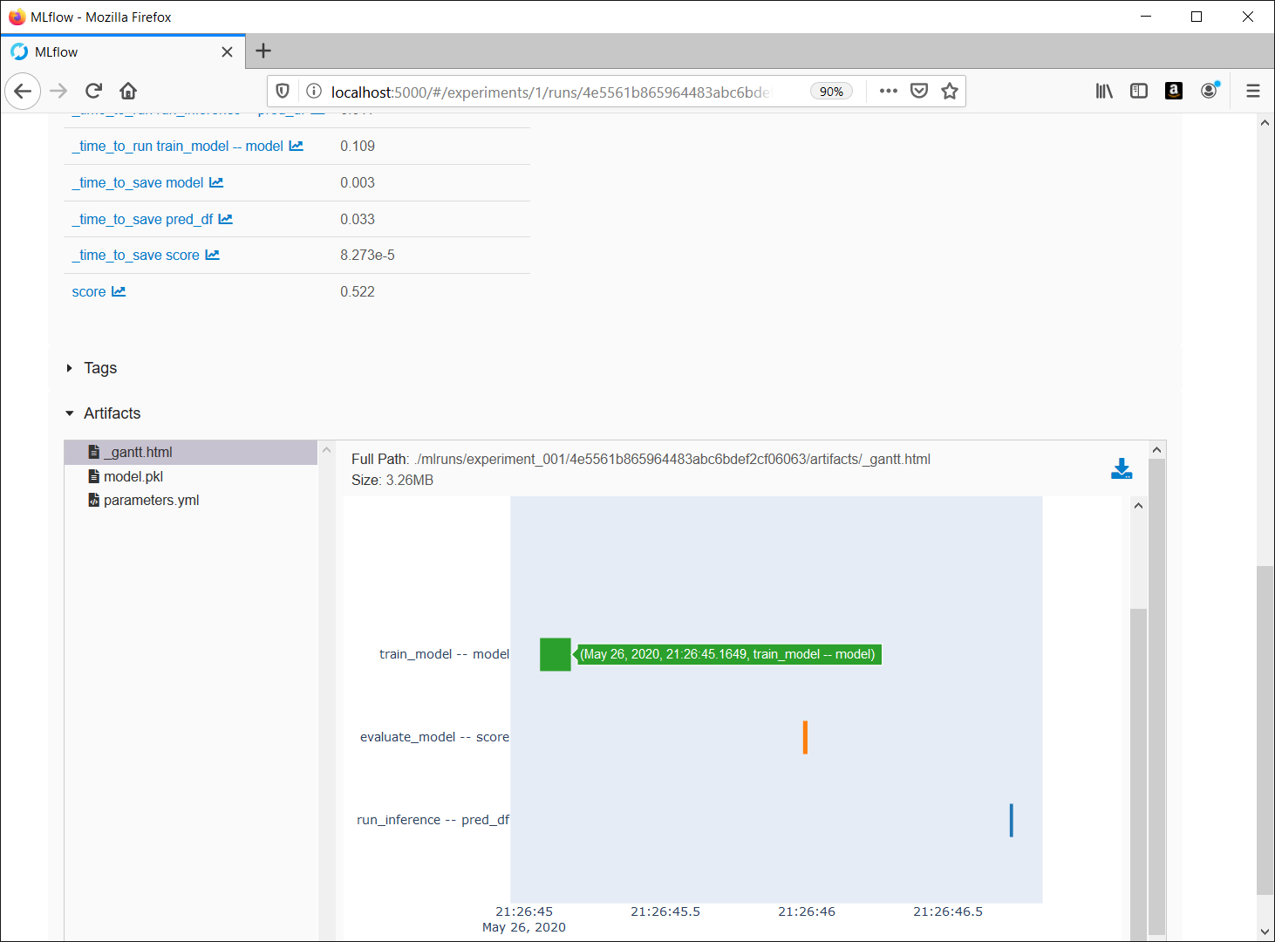Viewport: 1275px width, 942px height.
Task: Open Firefox hamburger menu
Action: (1252, 91)
